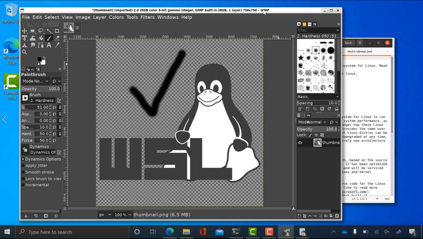Open the paintbrush Mode dropdown

coord(35,81)
